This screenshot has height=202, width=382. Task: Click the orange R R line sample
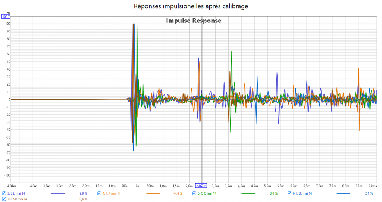tap(153, 193)
